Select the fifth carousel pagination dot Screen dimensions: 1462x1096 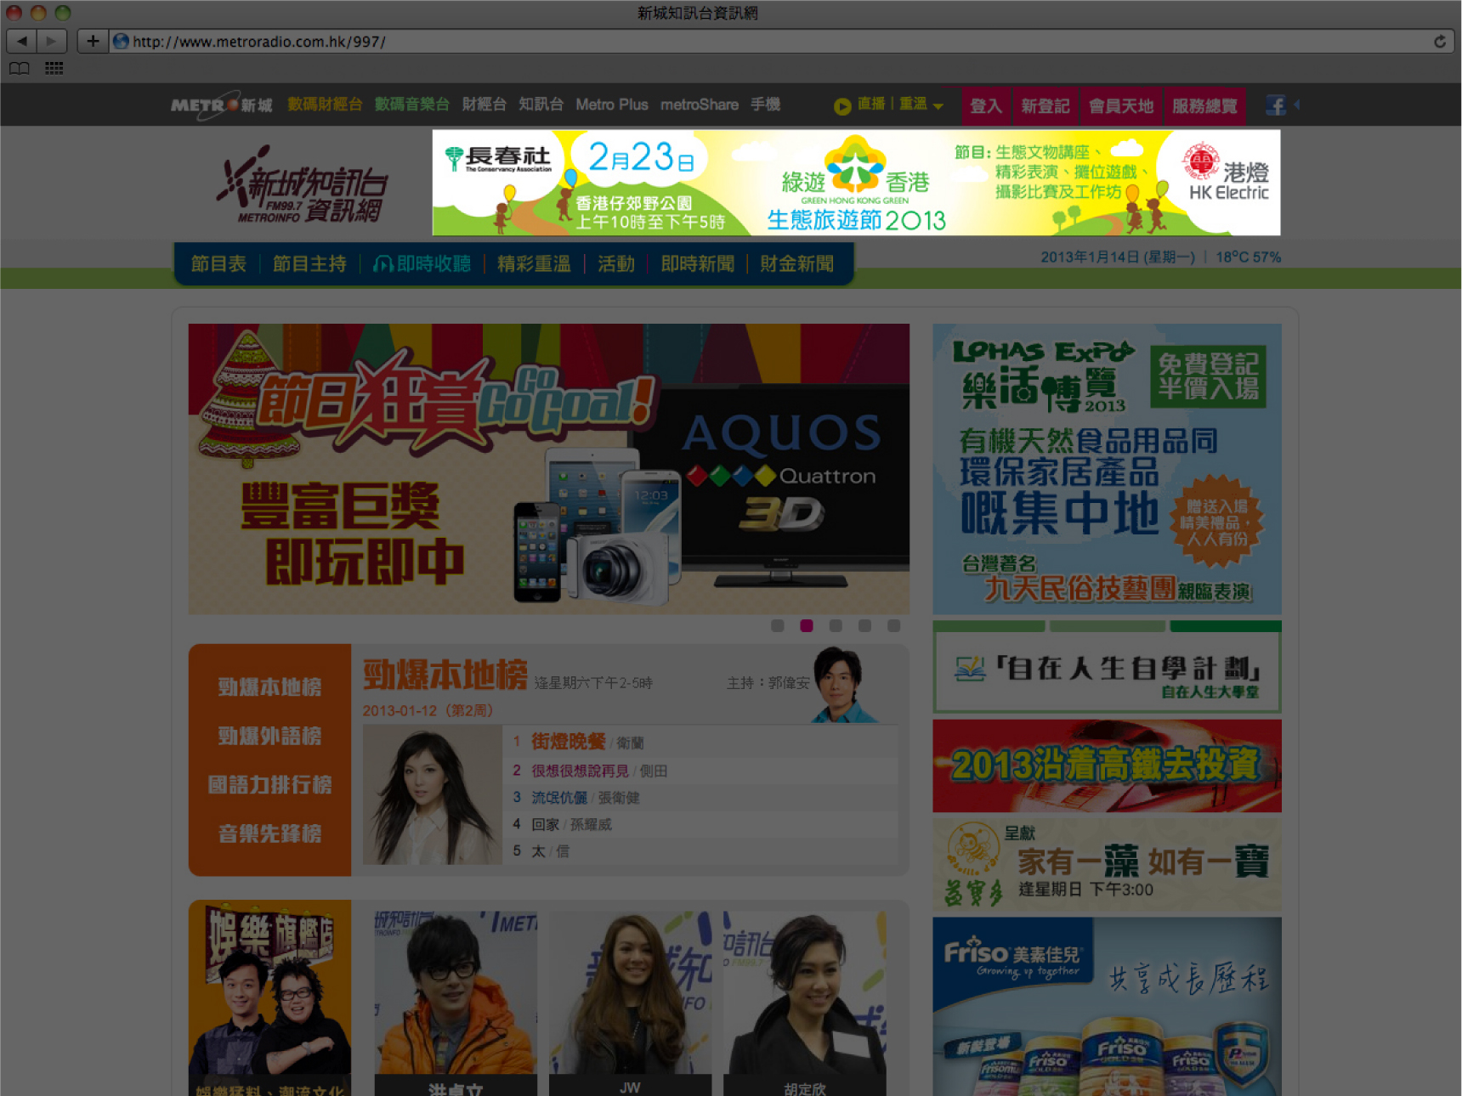click(x=893, y=626)
